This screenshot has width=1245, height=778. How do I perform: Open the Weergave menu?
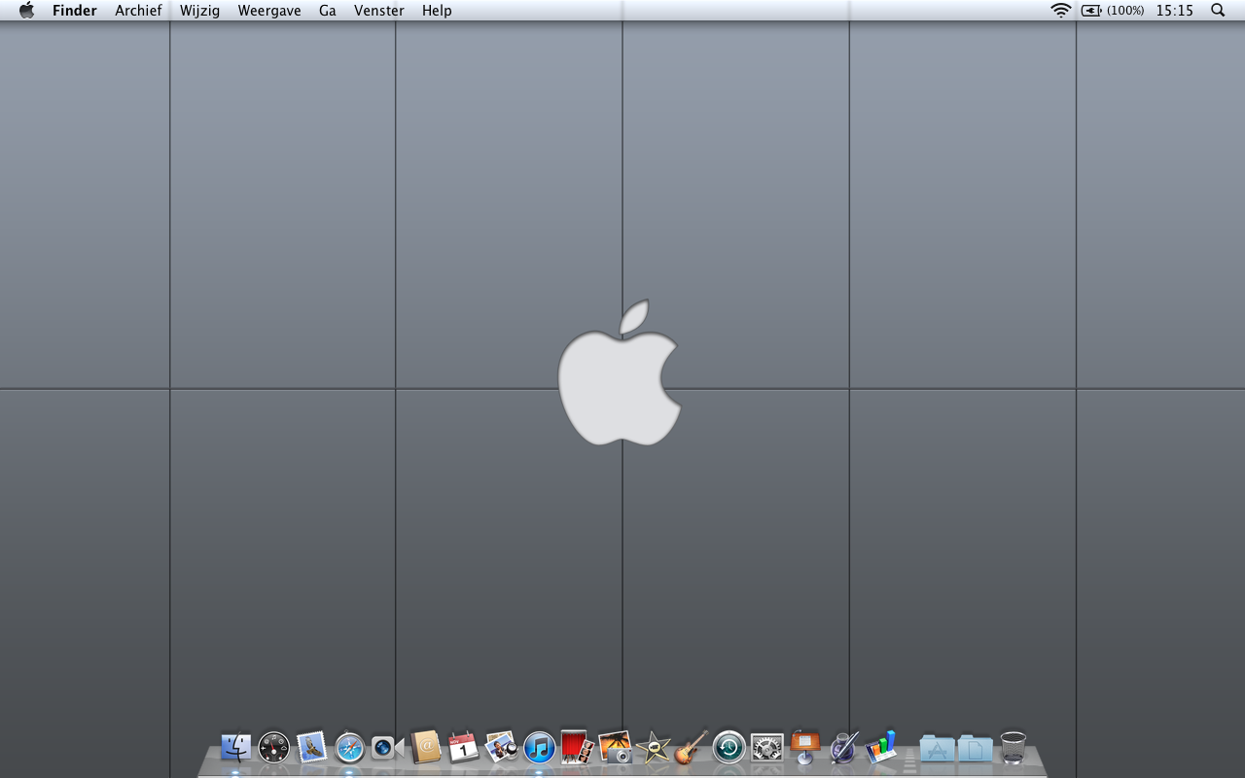click(x=269, y=11)
